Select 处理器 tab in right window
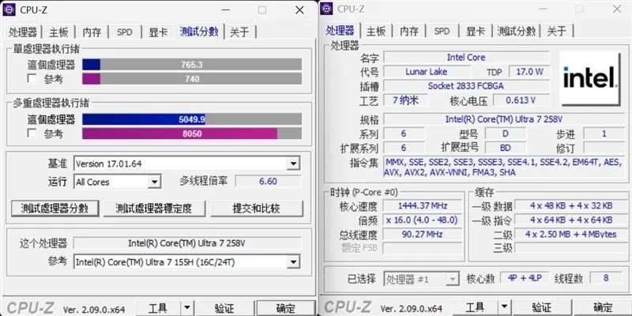The width and height of the screenshot is (632, 316). click(x=340, y=30)
